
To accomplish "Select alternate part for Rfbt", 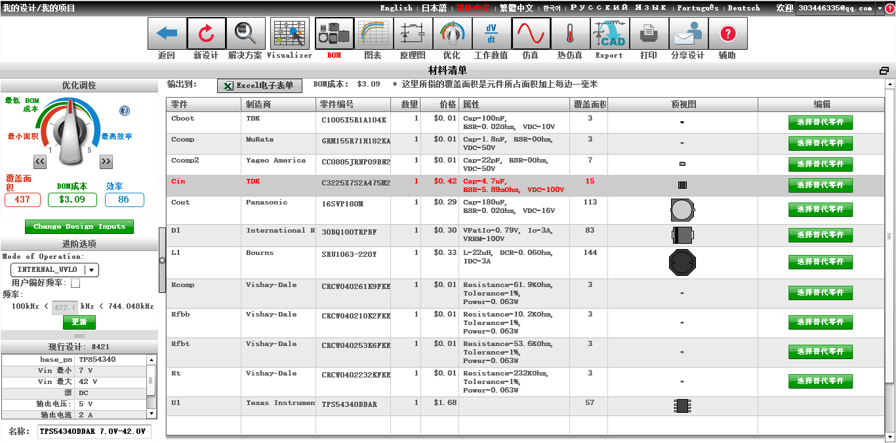I will pos(821,351).
